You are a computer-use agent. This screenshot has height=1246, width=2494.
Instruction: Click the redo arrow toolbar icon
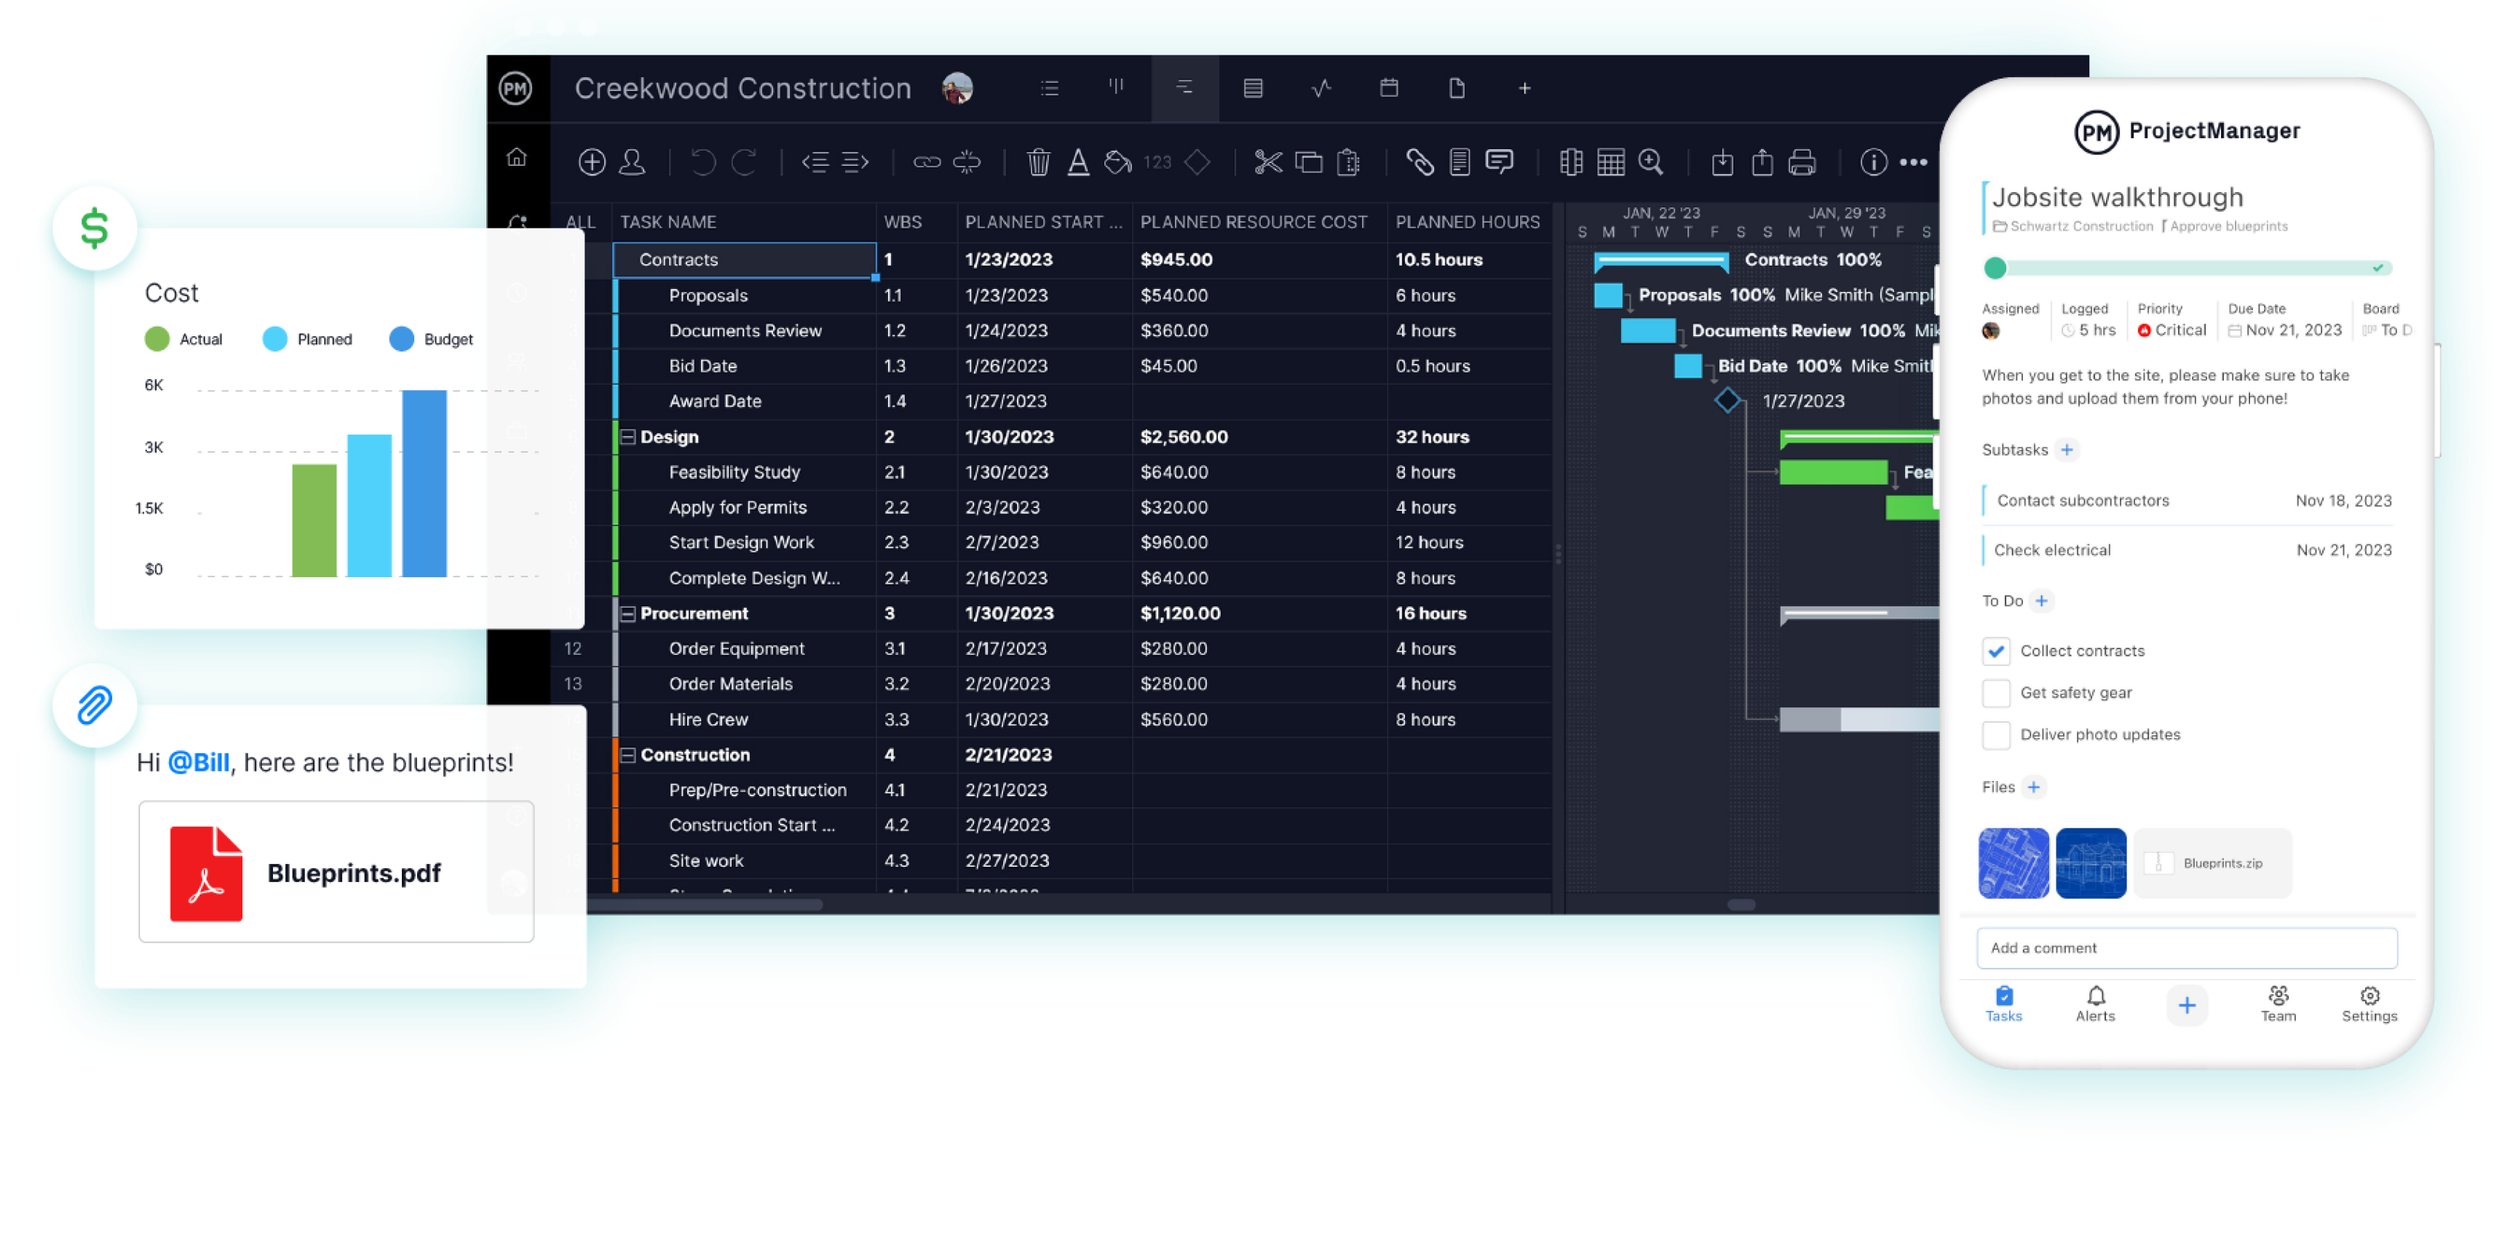coord(743,162)
